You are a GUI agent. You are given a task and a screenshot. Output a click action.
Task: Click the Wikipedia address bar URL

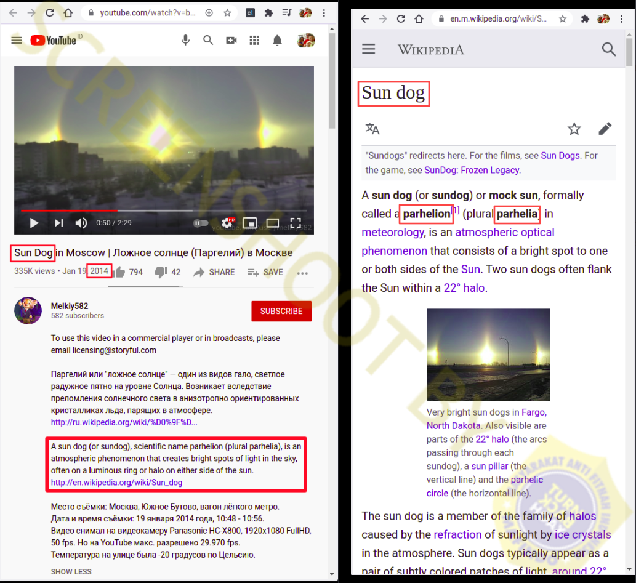tap(498, 18)
